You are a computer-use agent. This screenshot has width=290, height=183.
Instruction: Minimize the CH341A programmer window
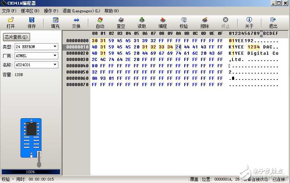273,3
